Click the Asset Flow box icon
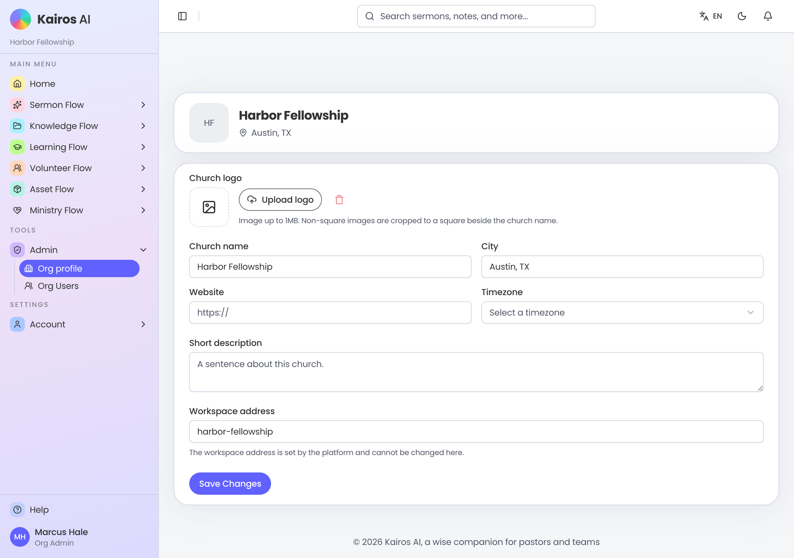 pyautogui.click(x=17, y=189)
